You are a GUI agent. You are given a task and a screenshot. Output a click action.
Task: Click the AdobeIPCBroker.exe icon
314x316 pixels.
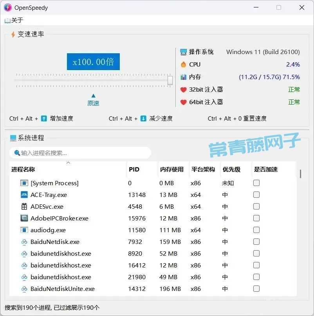coord(24,218)
